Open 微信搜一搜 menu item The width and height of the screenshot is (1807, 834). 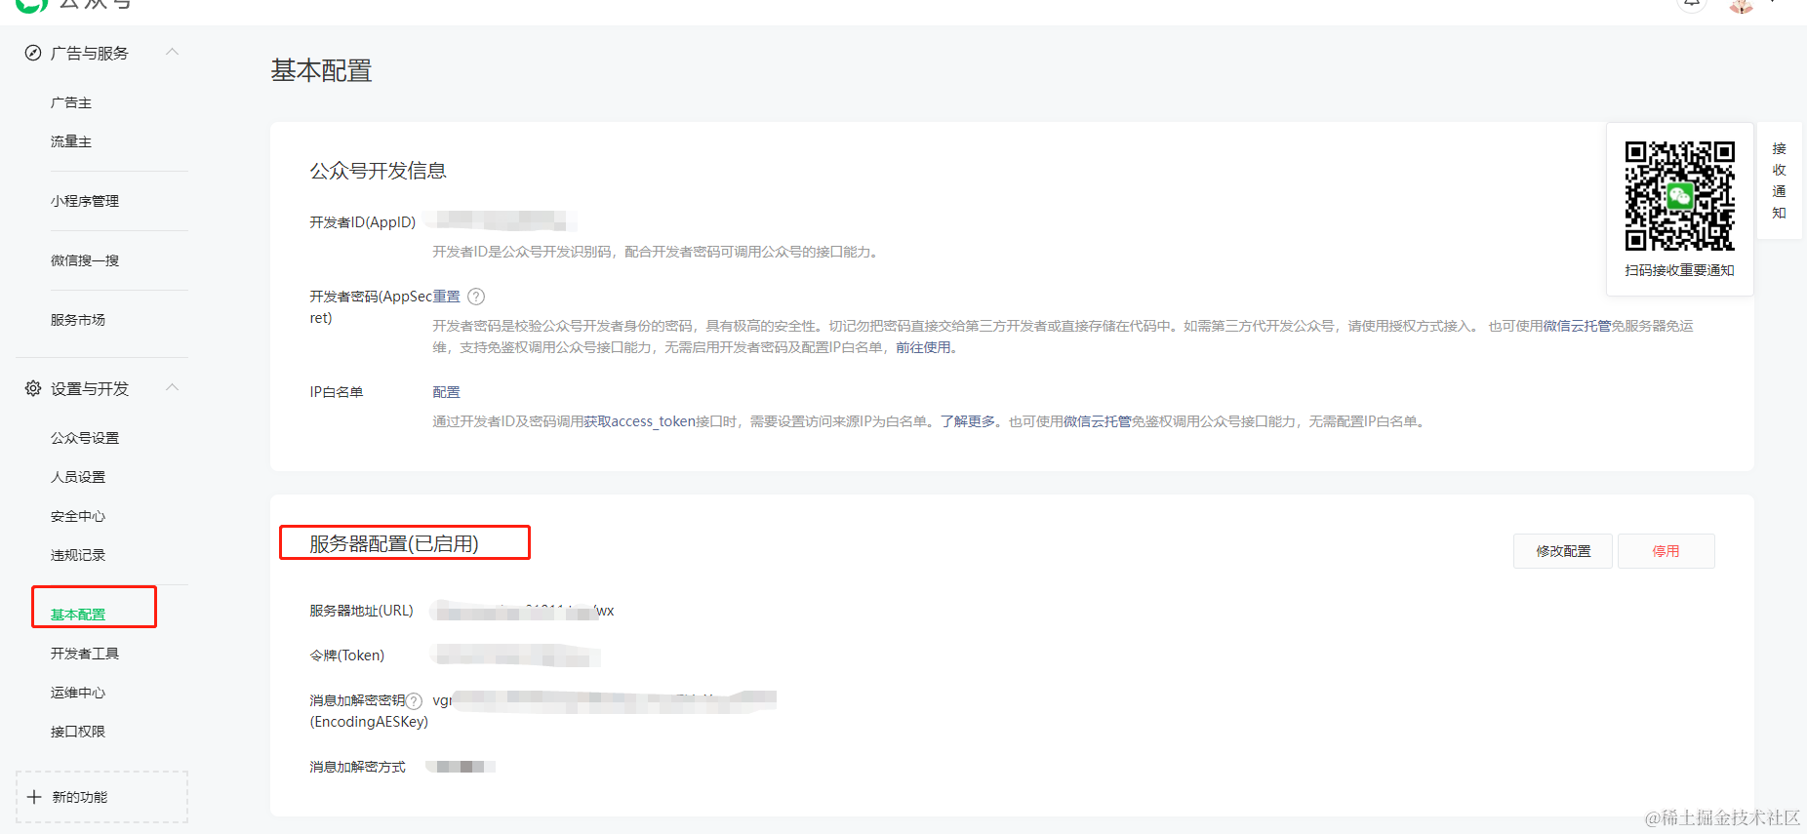(85, 260)
